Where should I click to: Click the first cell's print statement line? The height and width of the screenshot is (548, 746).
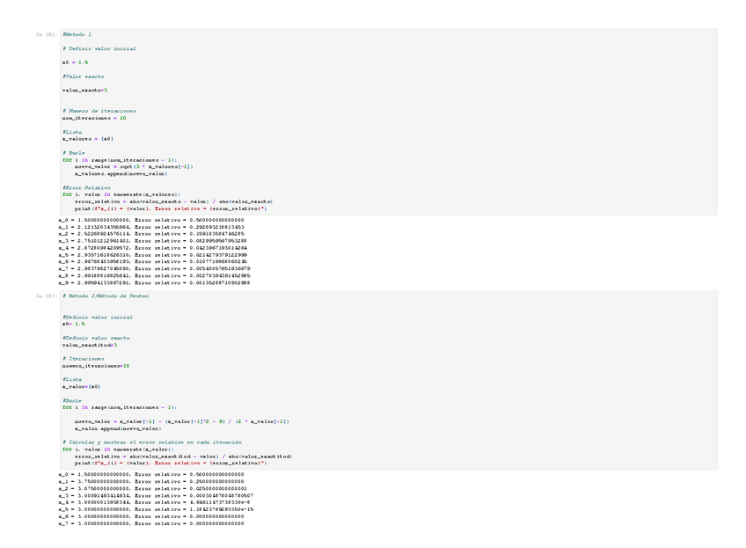pos(171,208)
